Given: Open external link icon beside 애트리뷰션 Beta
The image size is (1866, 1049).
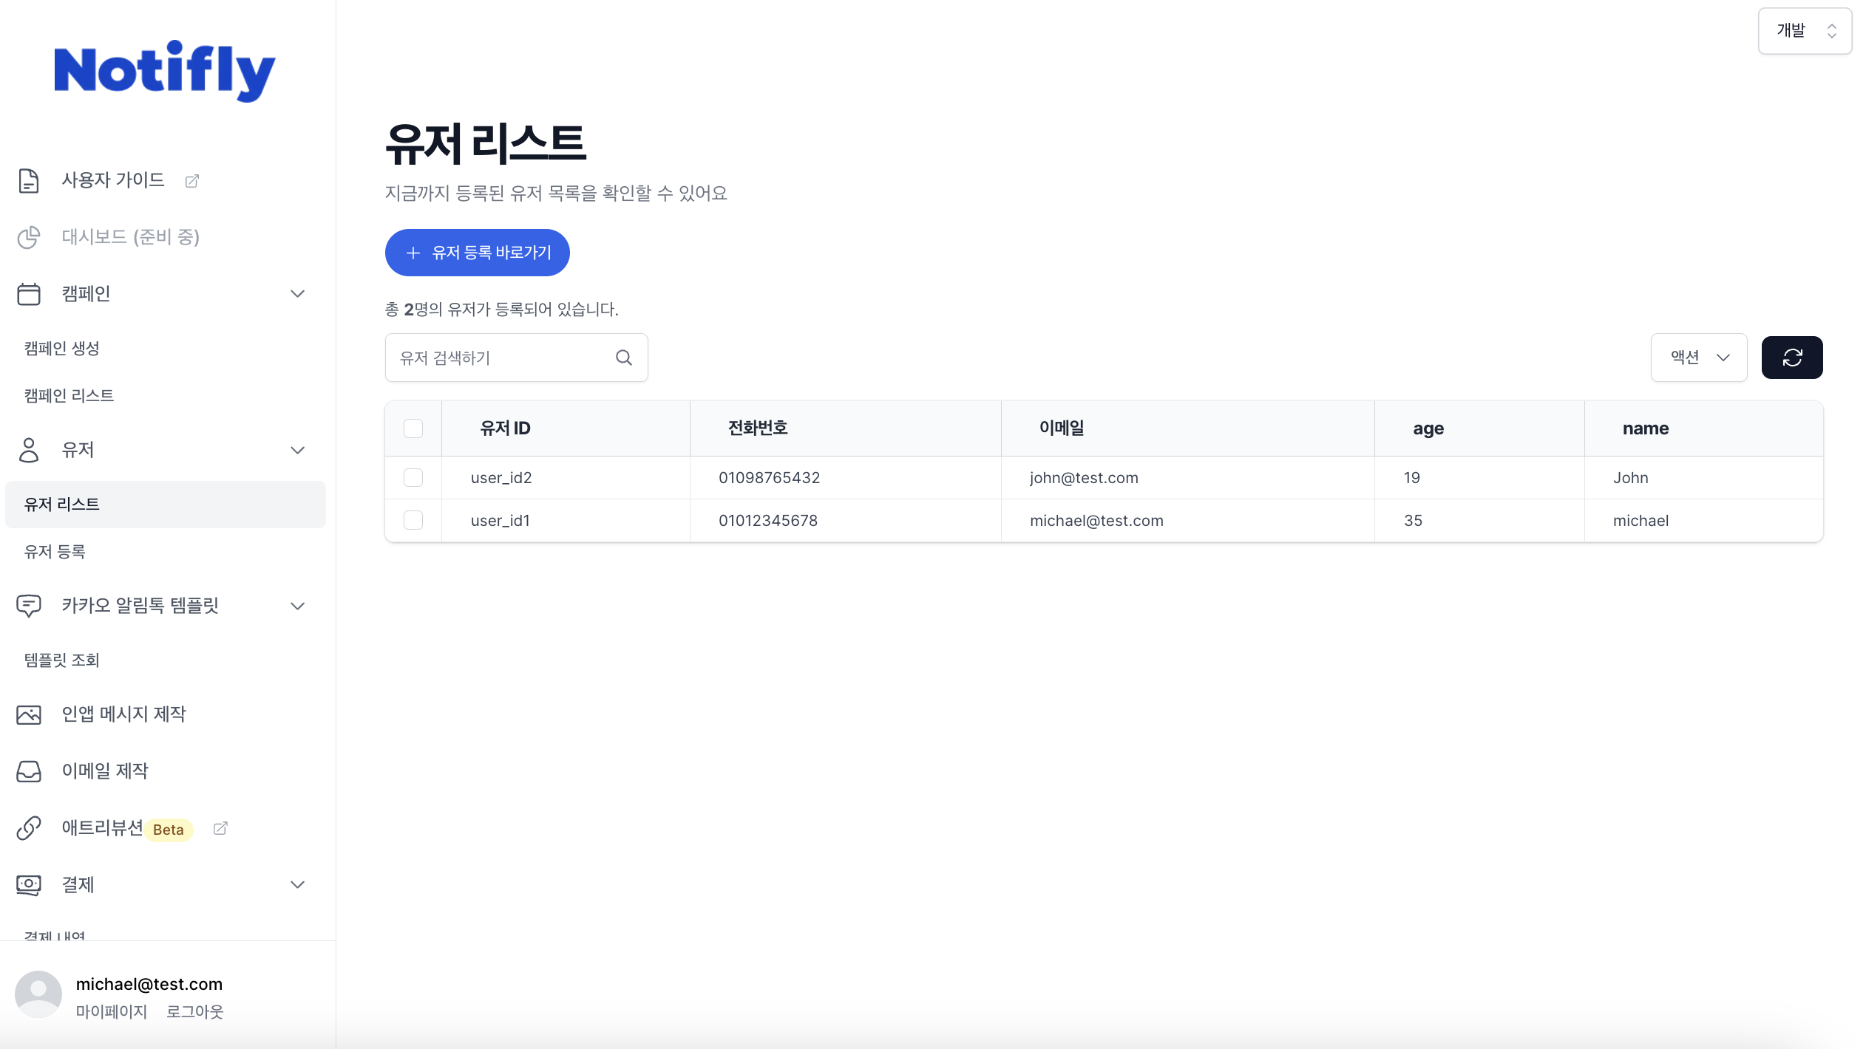Looking at the screenshot, I should pos(220,828).
